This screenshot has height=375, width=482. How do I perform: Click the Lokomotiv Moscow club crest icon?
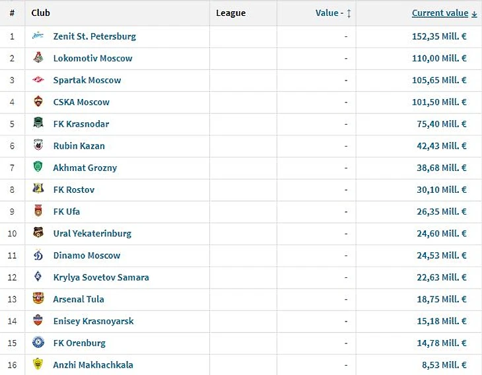coord(38,58)
